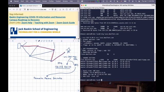Open the iTerm2 application menu

tap(16, 1)
